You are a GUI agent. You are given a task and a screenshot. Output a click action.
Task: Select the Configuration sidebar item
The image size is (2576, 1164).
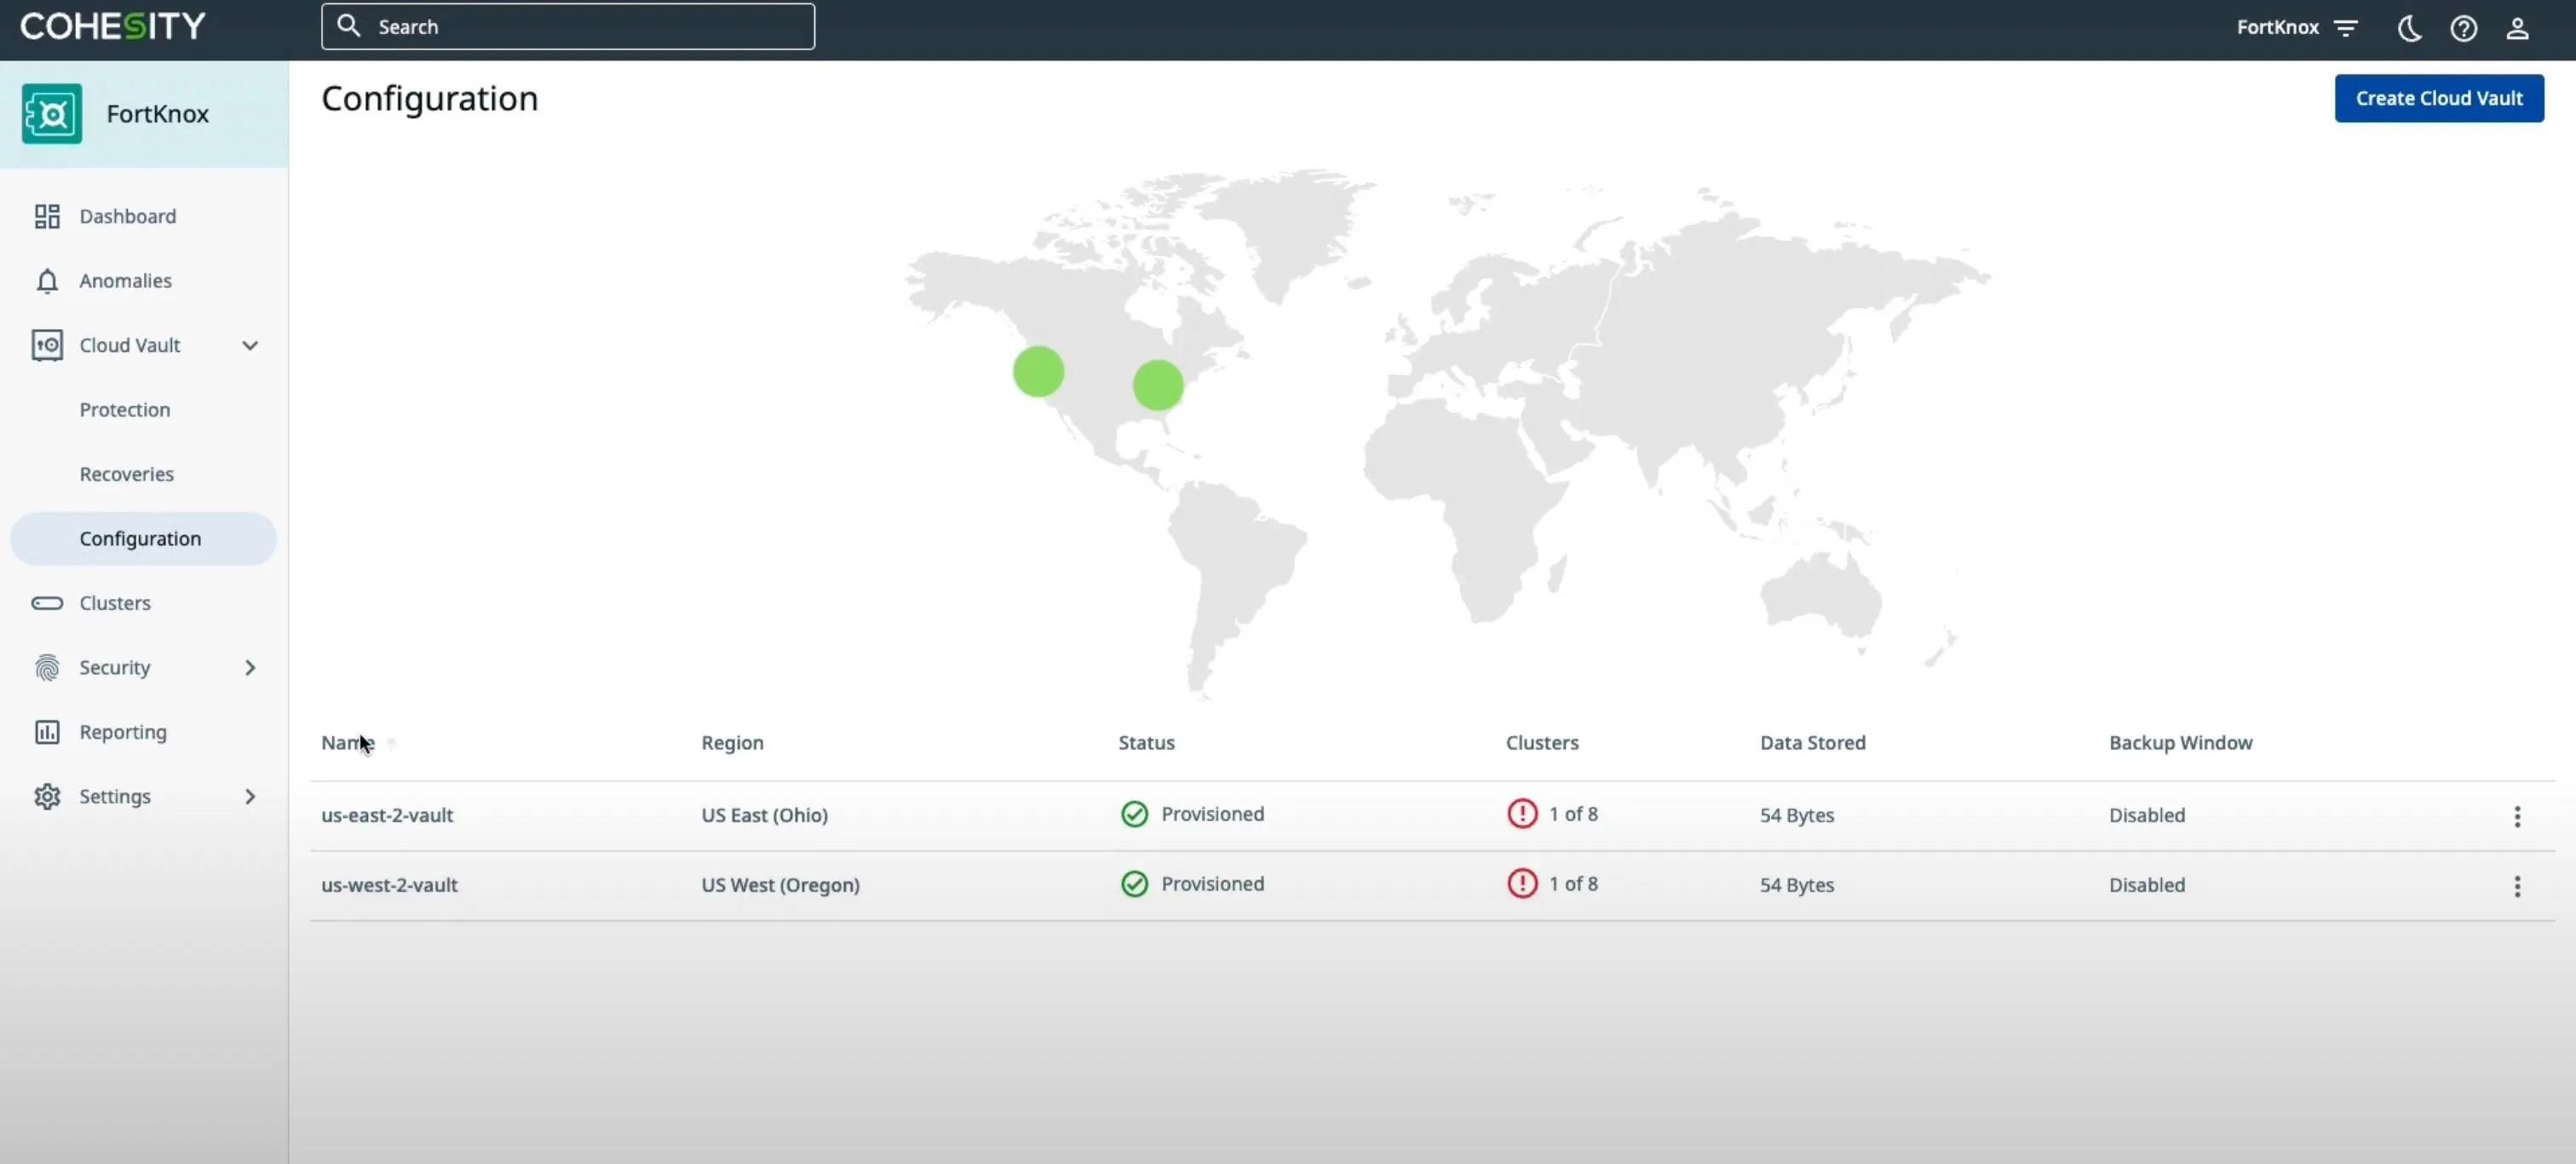(x=143, y=538)
